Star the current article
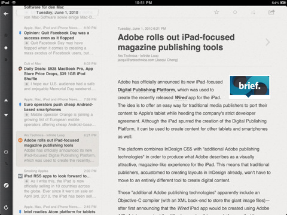This screenshot has height=215, width=287. (x=216, y=12)
